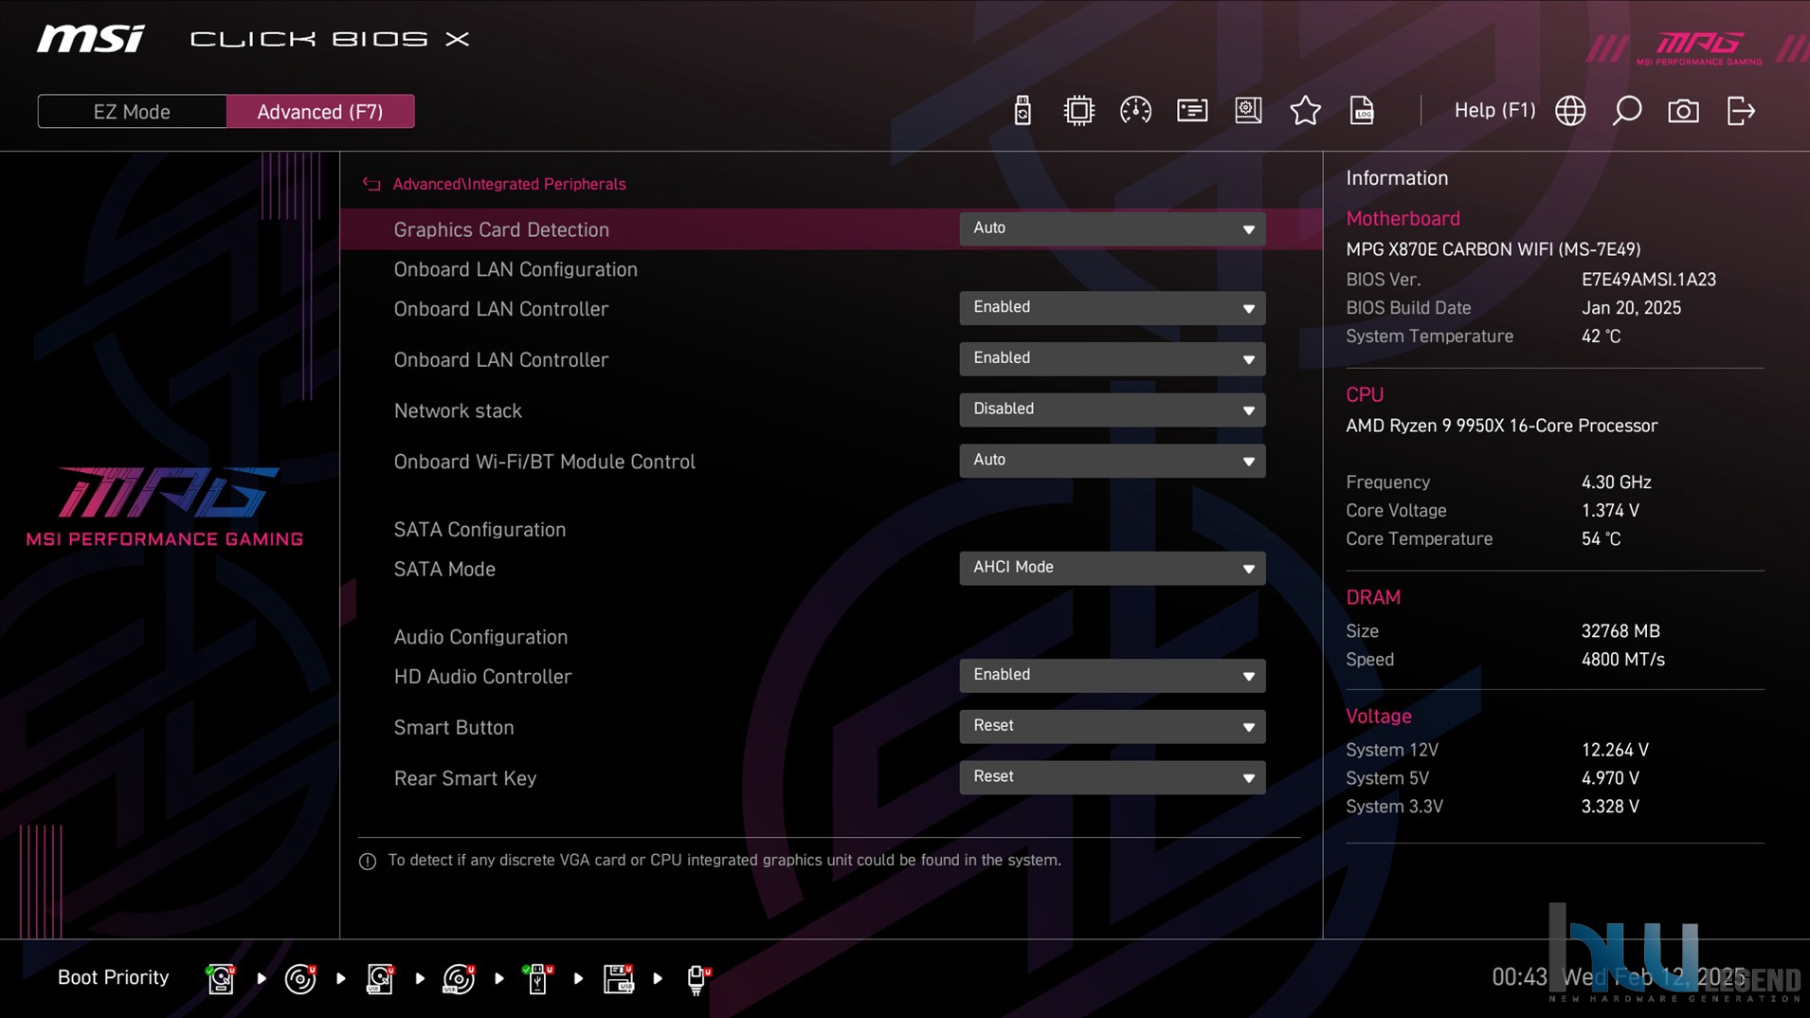Click the 4800 MT/s speed value
Screen dimensions: 1810x1018
1622,660
